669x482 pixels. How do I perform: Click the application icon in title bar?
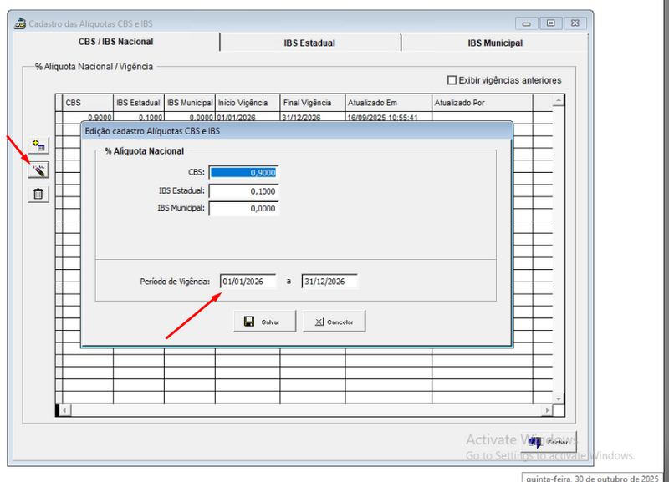20,23
